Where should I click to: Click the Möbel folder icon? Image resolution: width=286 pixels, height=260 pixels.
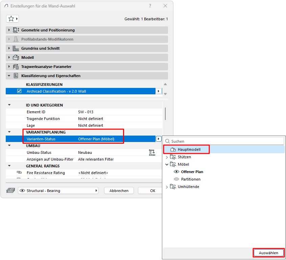[173, 164]
